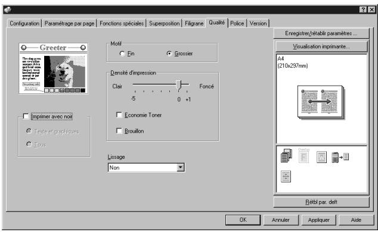
Task: Click density slider track at +1
Action: [187, 84]
